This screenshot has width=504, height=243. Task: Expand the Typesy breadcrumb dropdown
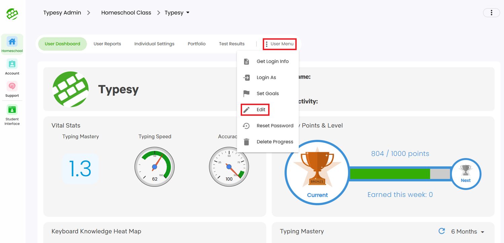[188, 13]
